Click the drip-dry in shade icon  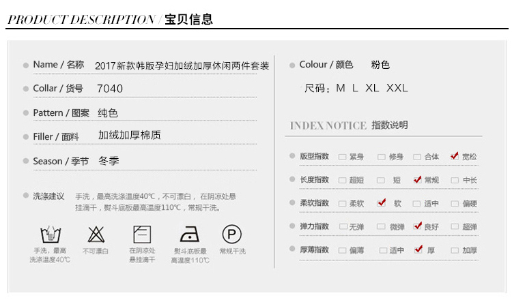click(142, 235)
